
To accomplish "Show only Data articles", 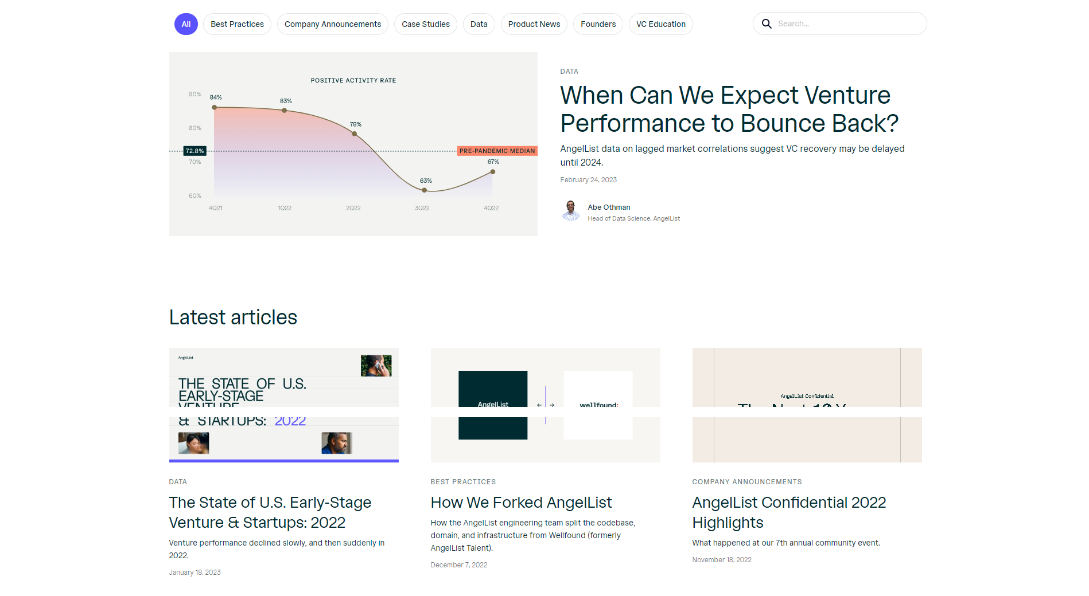I will [479, 24].
